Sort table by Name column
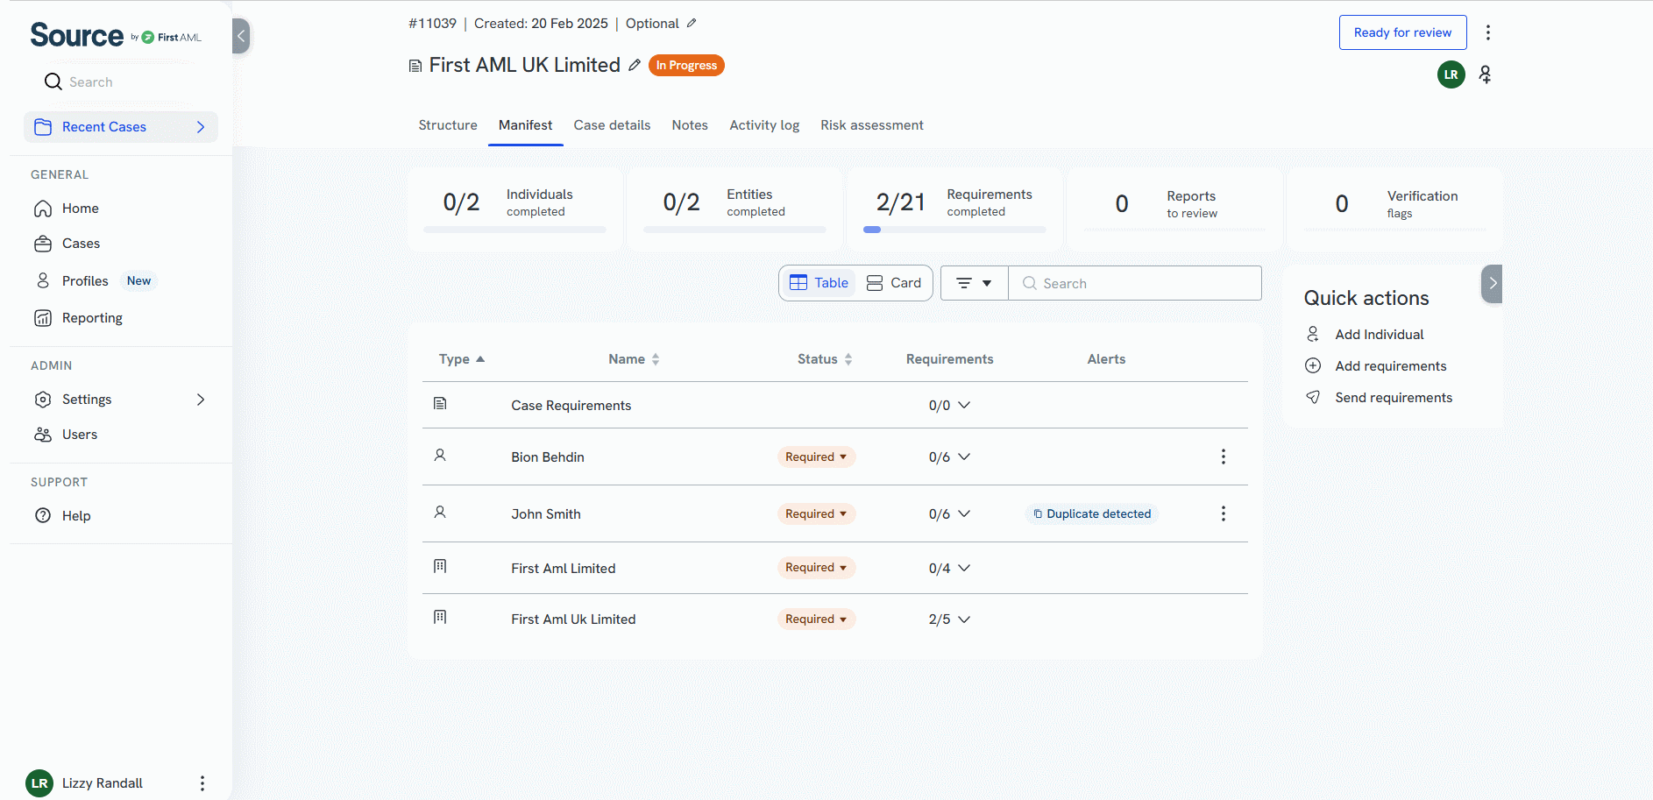Image resolution: width=1653 pixels, height=800 pixels. pyautogui.click(x=634, y=359)
